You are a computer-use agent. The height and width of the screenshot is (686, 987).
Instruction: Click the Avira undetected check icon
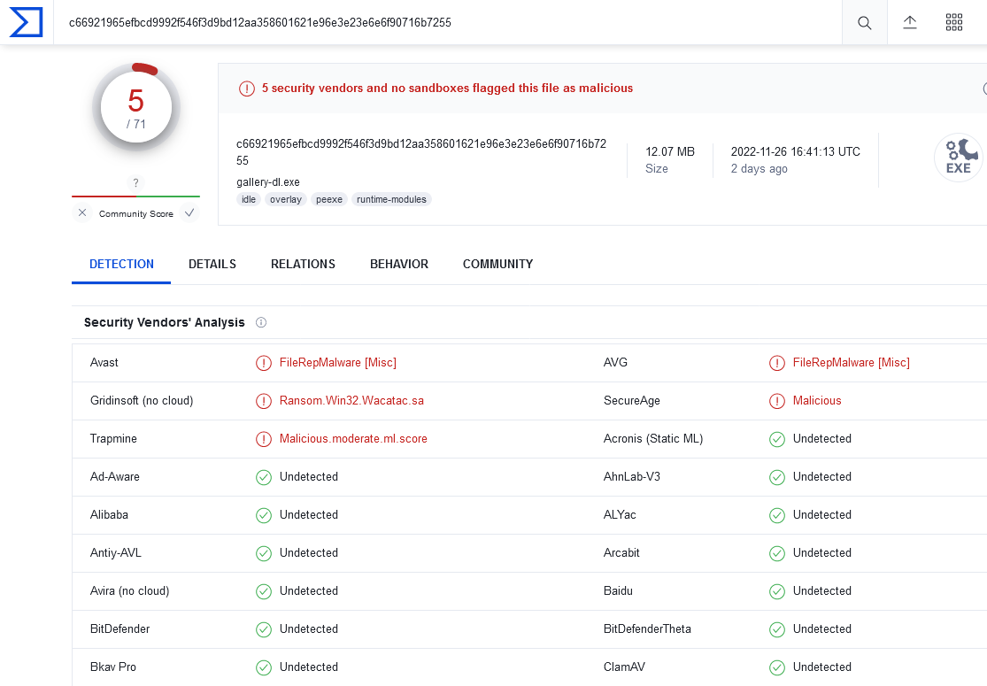264,591
